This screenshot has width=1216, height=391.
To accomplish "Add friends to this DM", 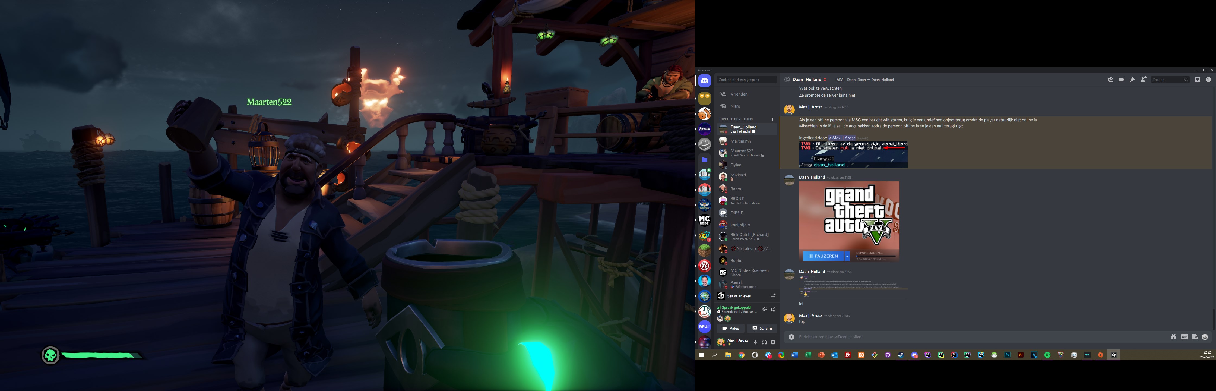I will tap(1143, 80).
